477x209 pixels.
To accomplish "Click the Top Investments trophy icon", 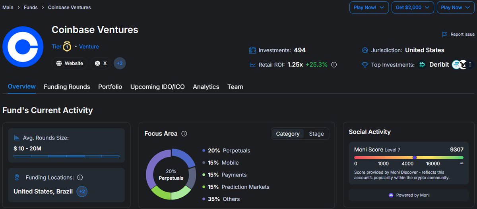I will pyautogui.click(x=365, y=65).
